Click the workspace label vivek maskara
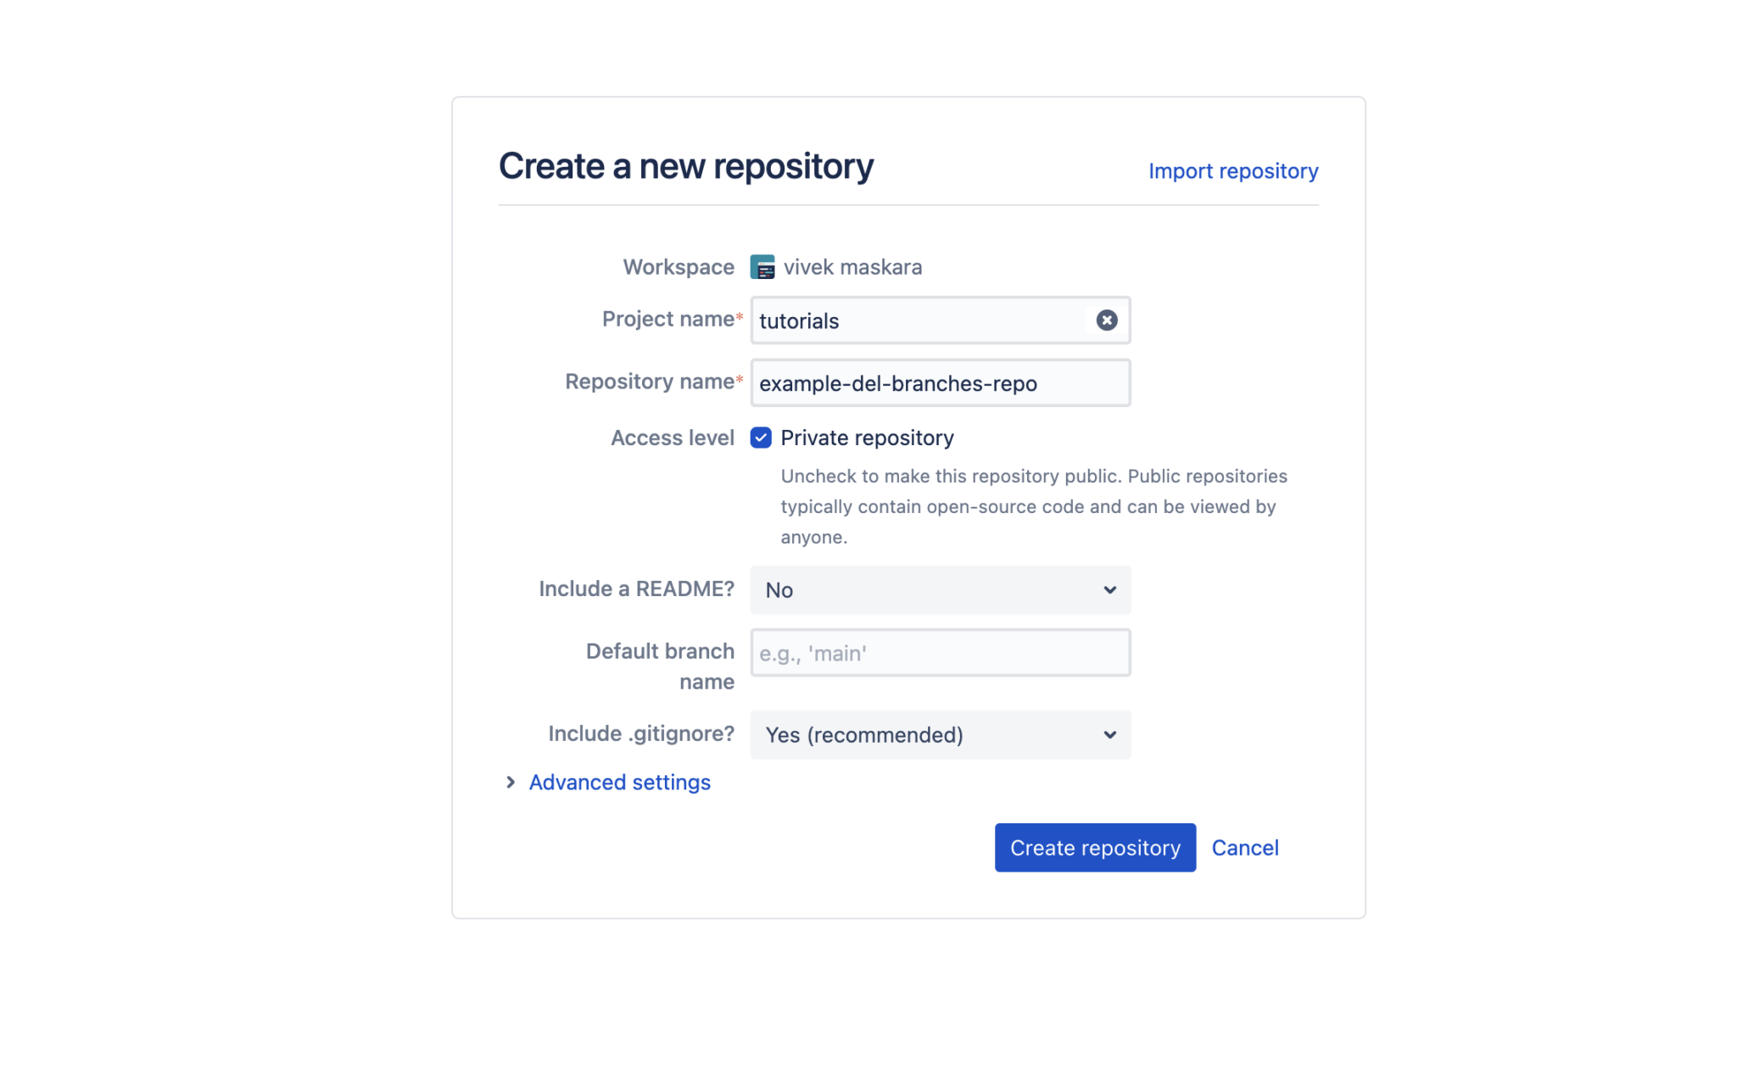1737x1087 pixels. point(852,266)
